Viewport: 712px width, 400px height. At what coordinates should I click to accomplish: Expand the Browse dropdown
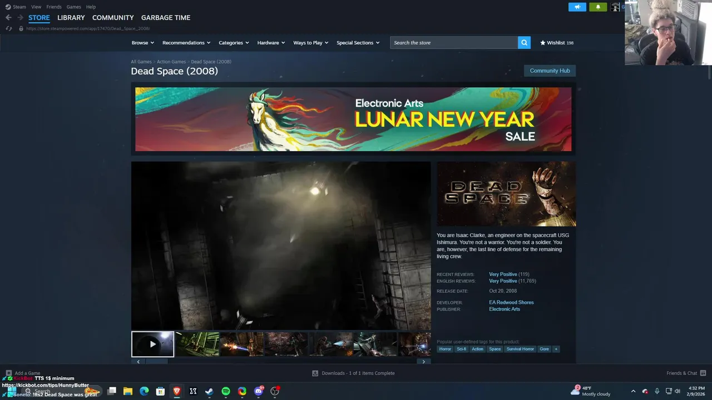click(x=142, y=43)
